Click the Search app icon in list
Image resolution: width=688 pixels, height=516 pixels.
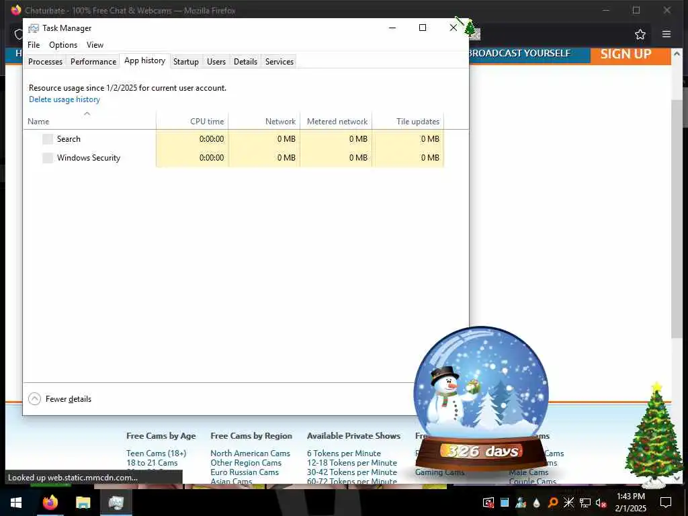pos(48,139)
